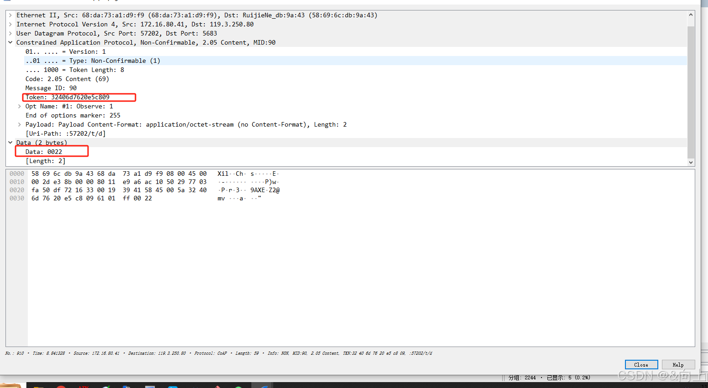Image resolution: width=708 pixels, height=388 pixels.
Task: Click hex offset 0010 in bytes pane
Action: [x=17, y=182]
